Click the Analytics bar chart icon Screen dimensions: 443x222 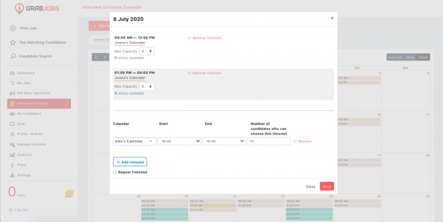pyautogui.click(x=12, y=155)
